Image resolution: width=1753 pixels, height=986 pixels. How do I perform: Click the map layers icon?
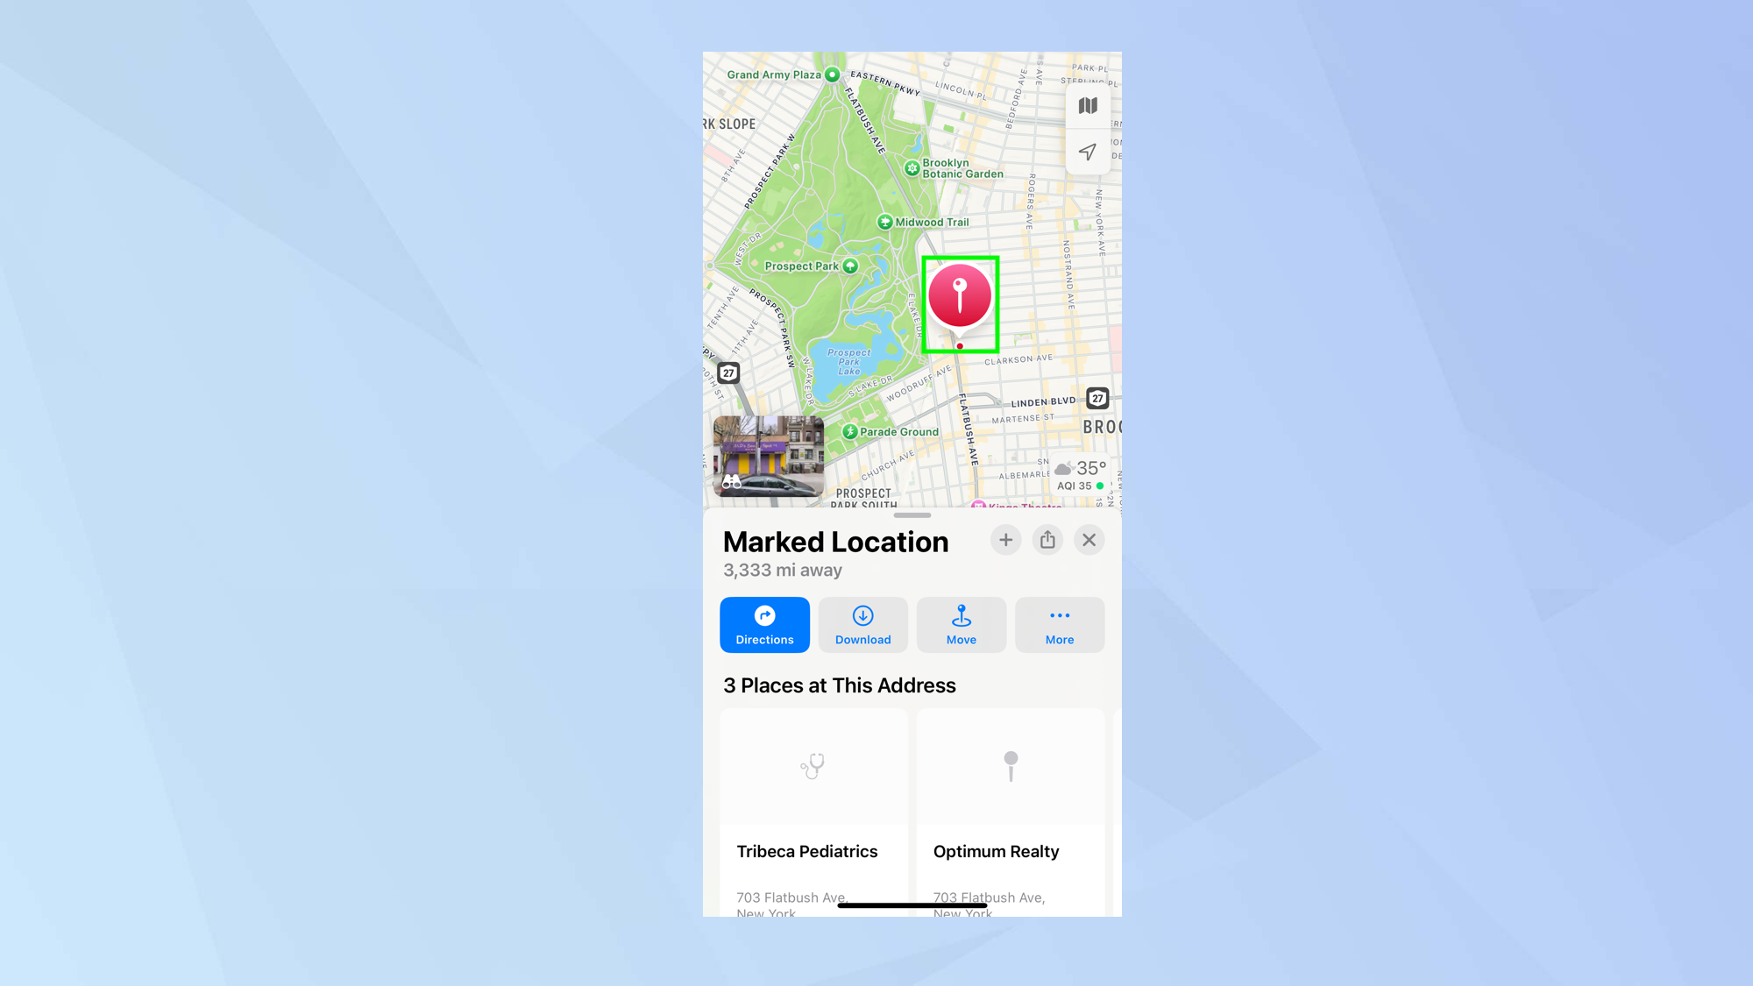pos(1086,105)
